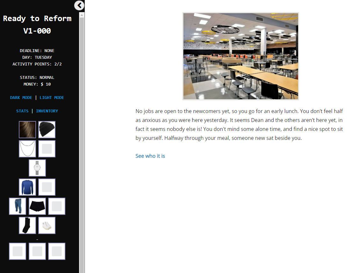Switch to Dark Mode

pos(21,98)
